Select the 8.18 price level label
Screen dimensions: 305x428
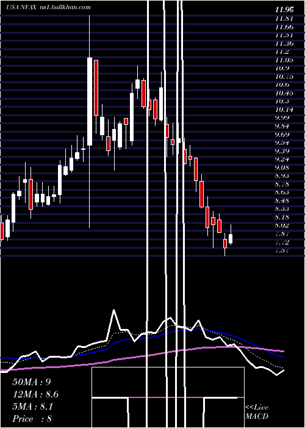pos(283,217)
